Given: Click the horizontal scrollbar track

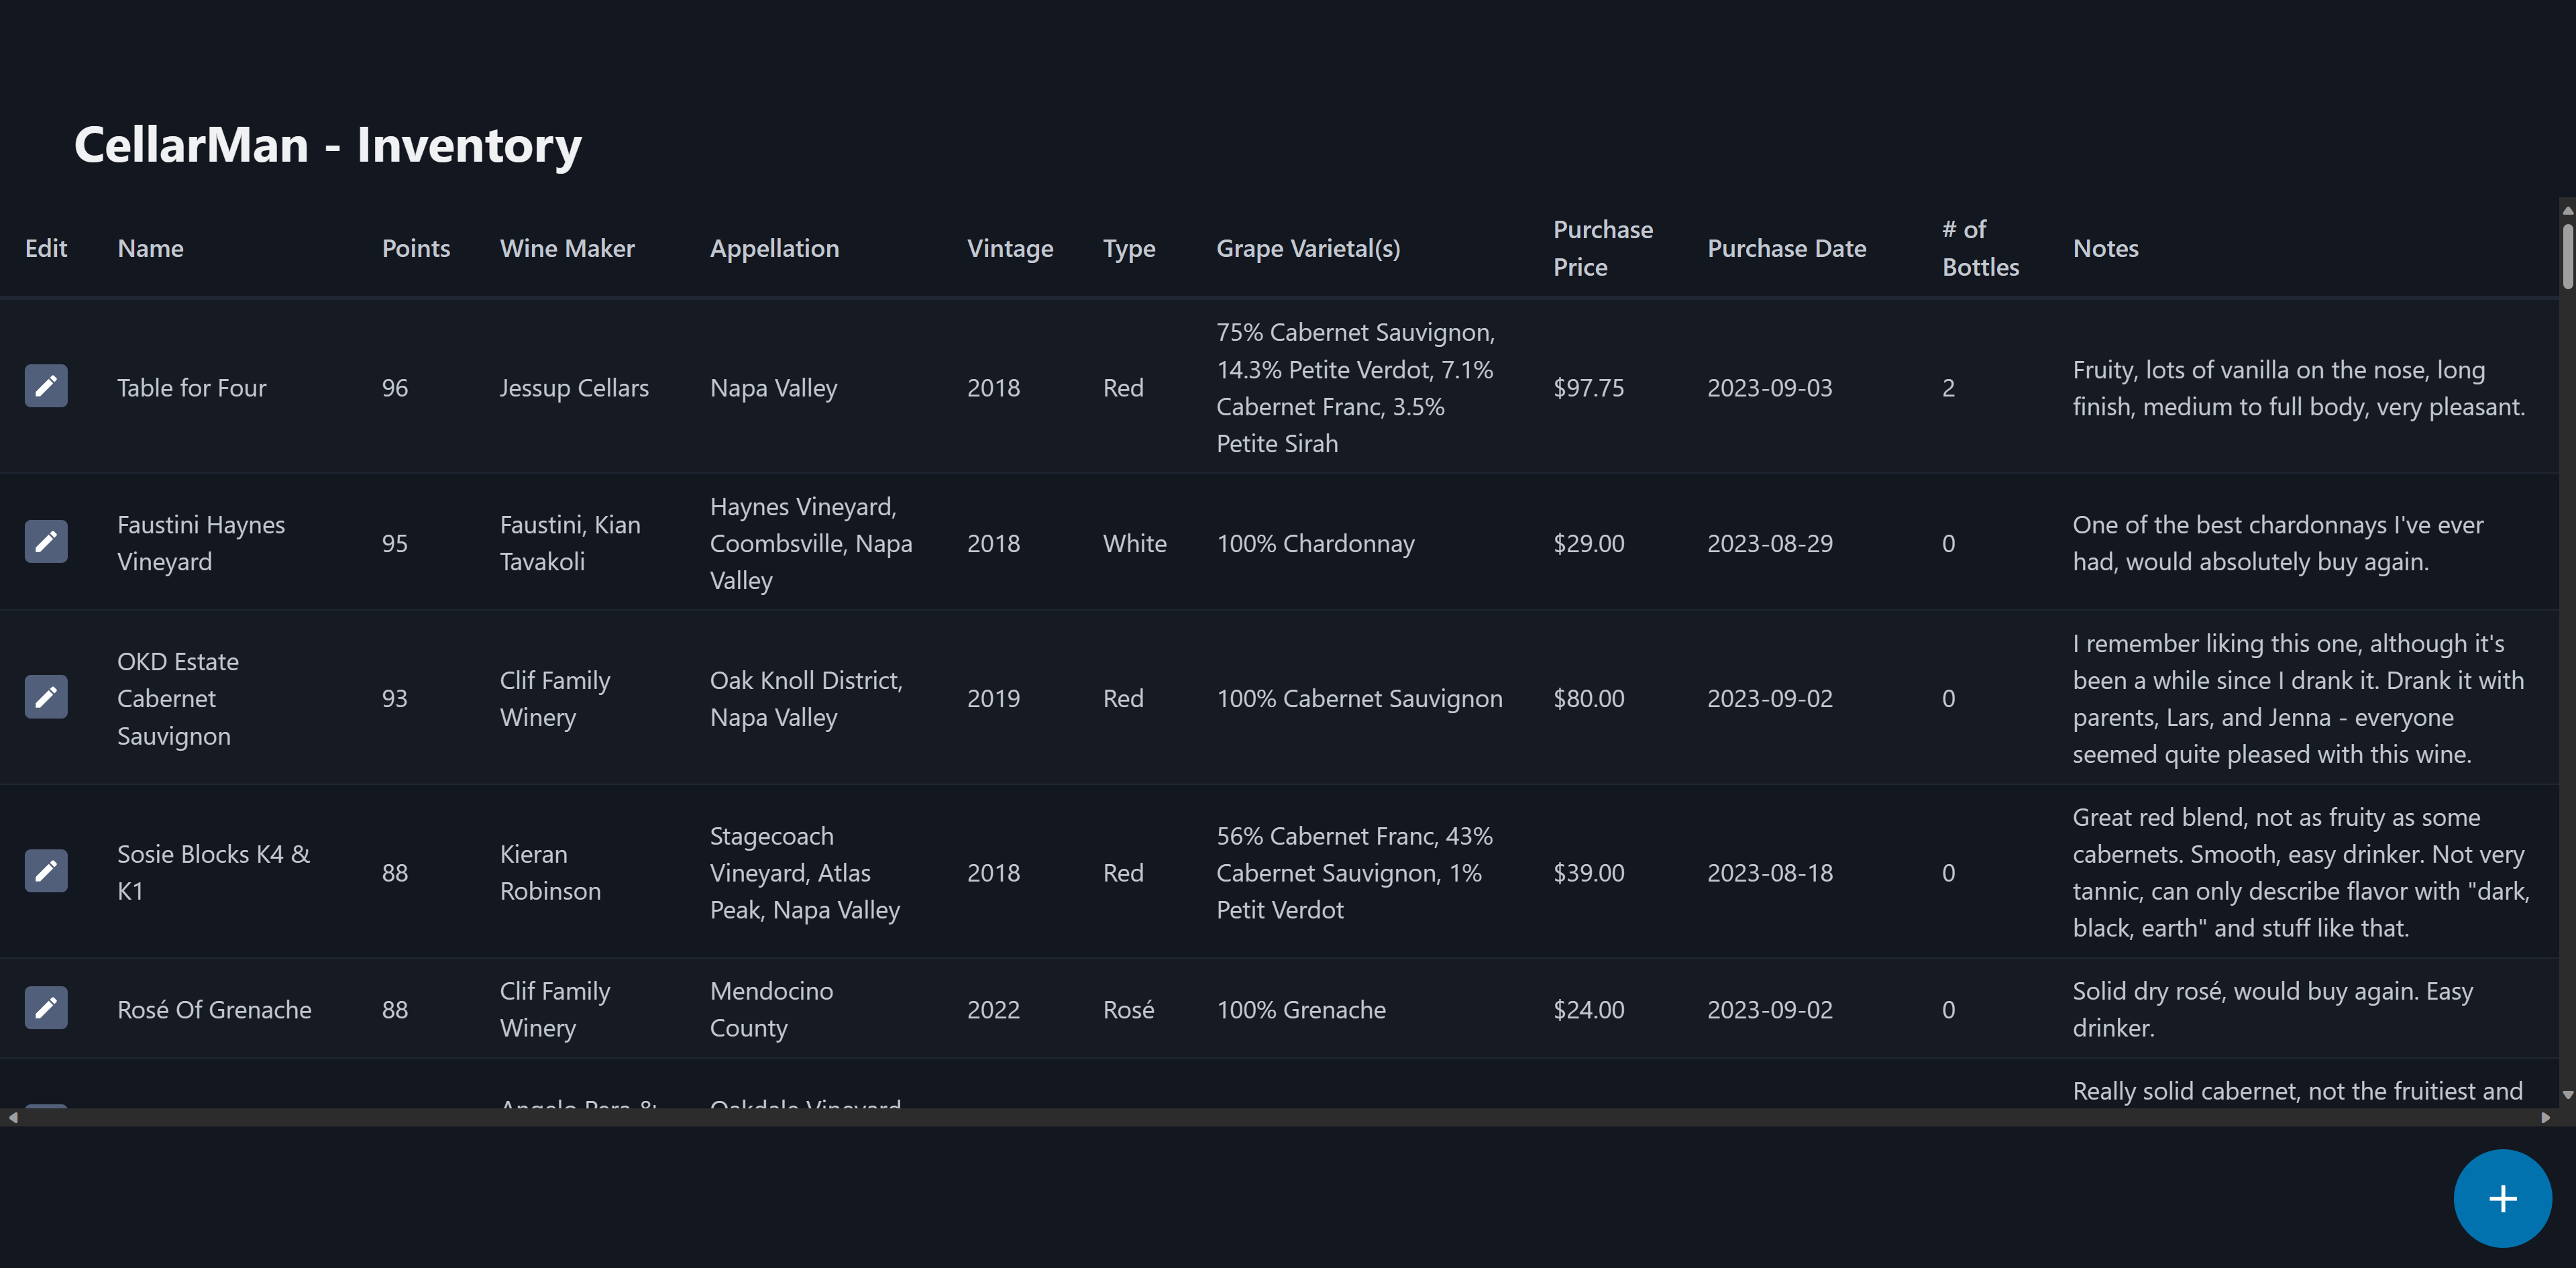Looking at the screenshot, I should (1280, 1118).
